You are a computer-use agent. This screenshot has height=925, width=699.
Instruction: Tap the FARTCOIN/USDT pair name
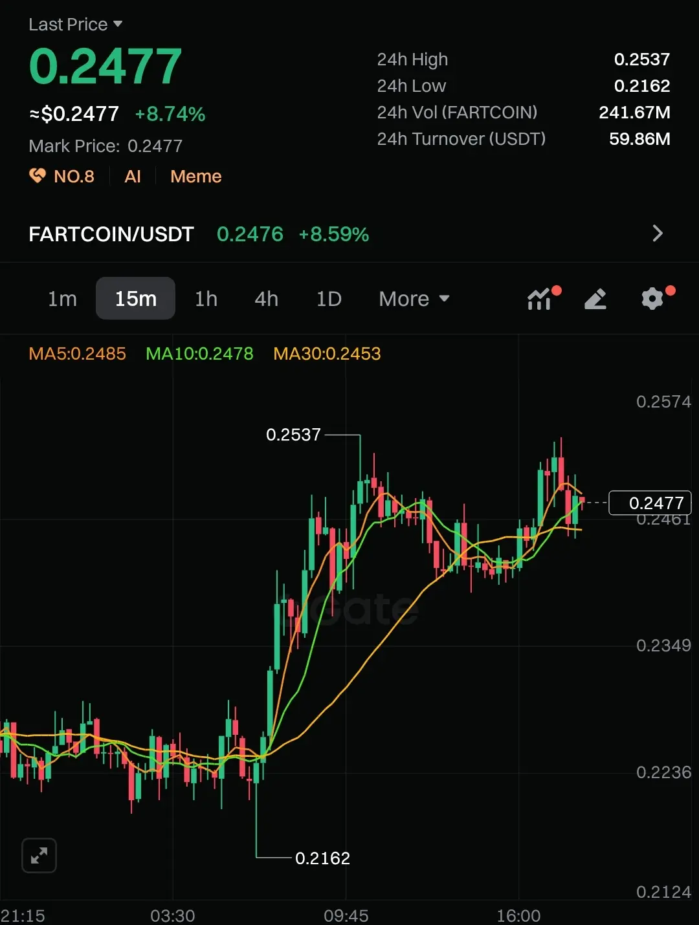pyautogui.click(x=111, y=234)
